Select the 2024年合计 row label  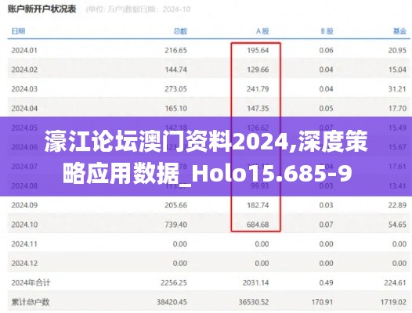pyautogui.click(x=31, y=282)
